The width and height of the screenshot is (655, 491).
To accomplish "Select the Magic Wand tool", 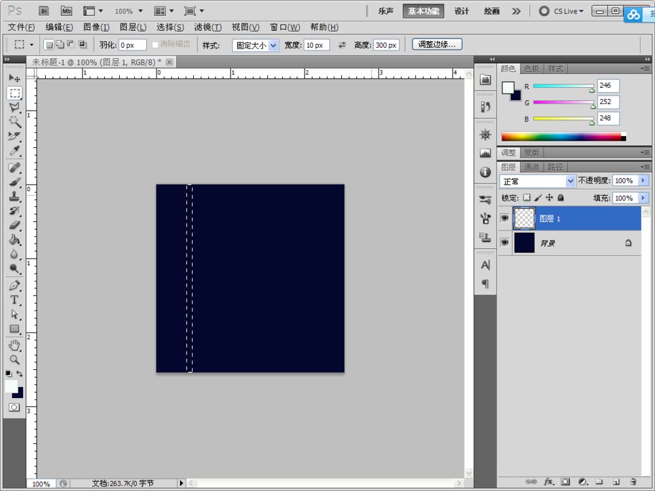I will click(x=14, y=122).
